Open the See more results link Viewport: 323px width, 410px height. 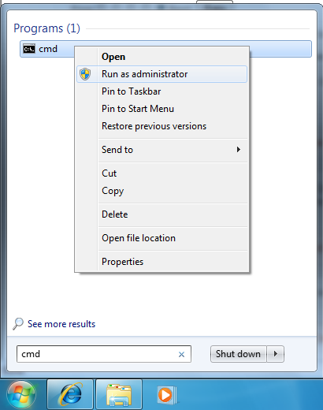point(61,324)
